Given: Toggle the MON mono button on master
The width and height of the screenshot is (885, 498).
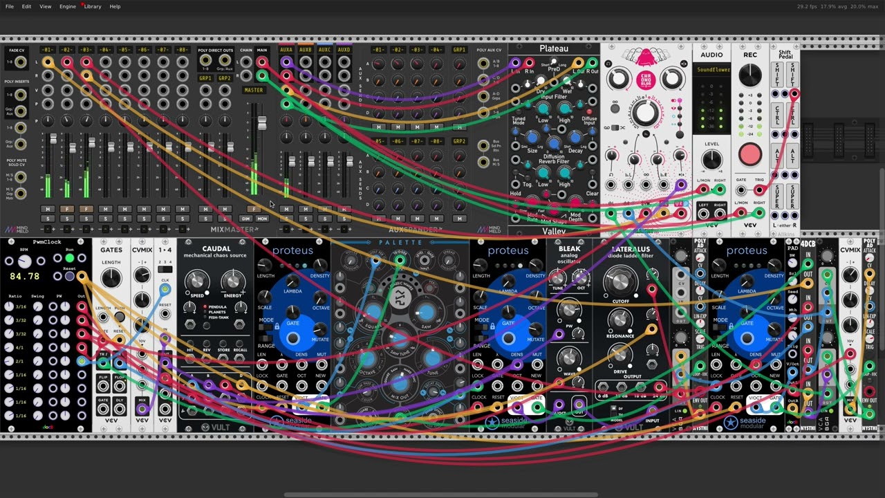Looking at the screenshot, I should pos(262,219).
